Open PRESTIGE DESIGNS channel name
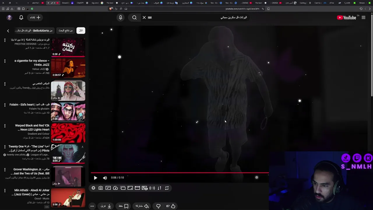 pyautogui.click(x=32, y=44)
